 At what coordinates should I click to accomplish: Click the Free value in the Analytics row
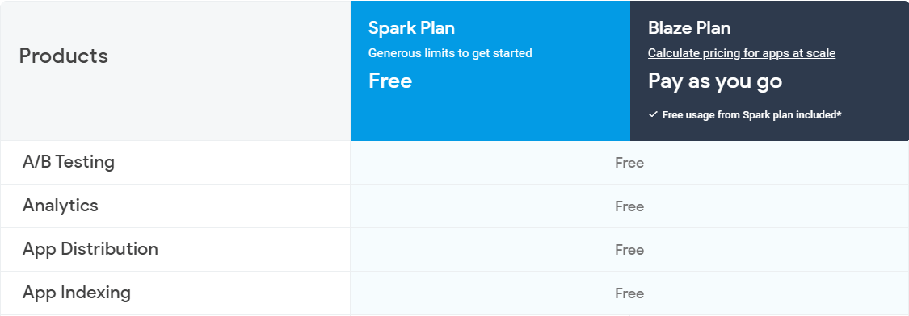coord(629,206)
